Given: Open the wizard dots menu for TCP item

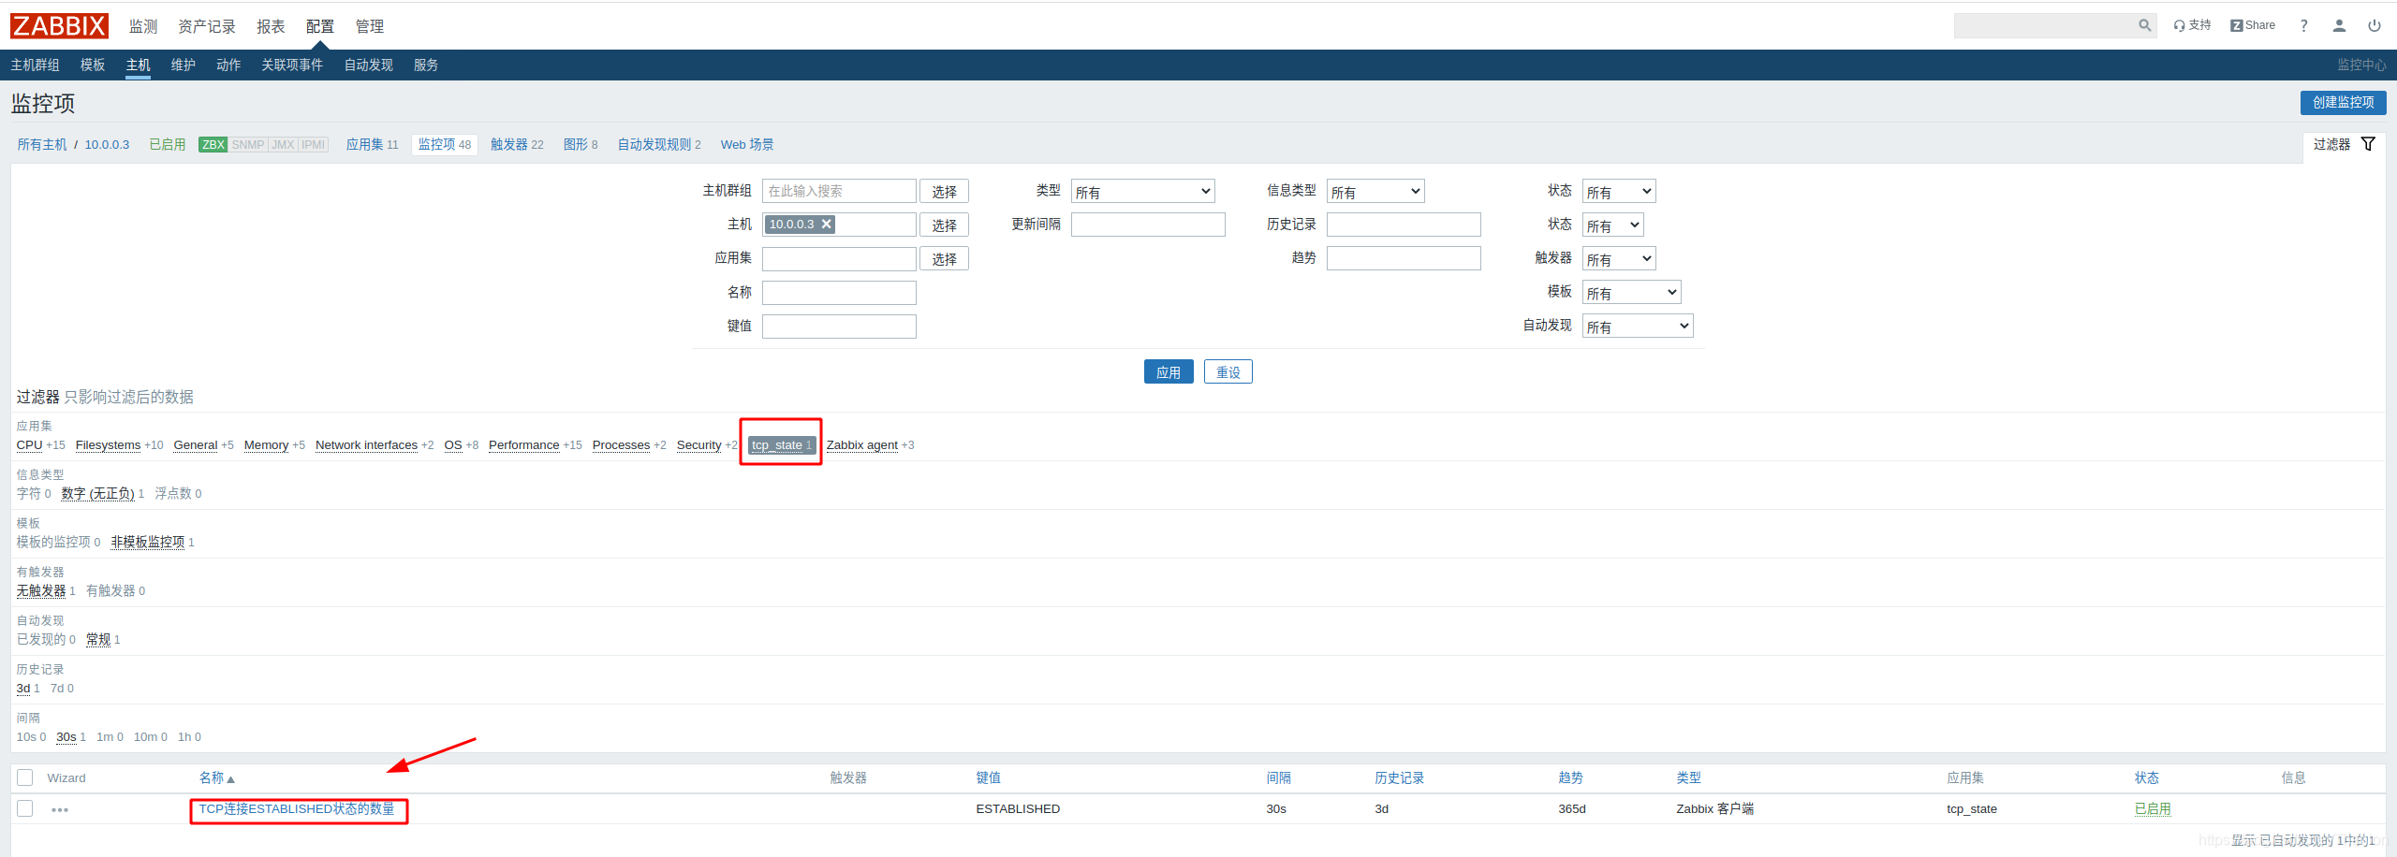Looking at the screenshot, I should coord(60,809).
